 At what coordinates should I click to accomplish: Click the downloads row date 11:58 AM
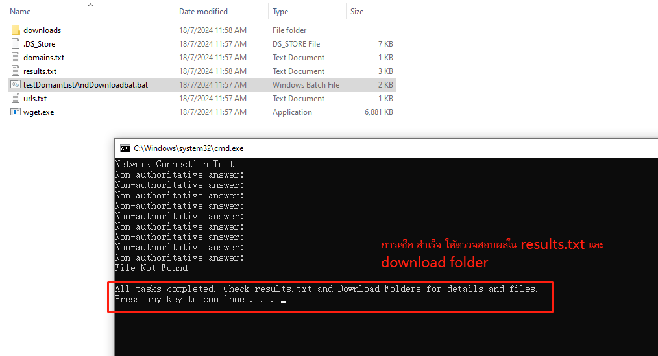pyautogui.click(x=213, y=30)
